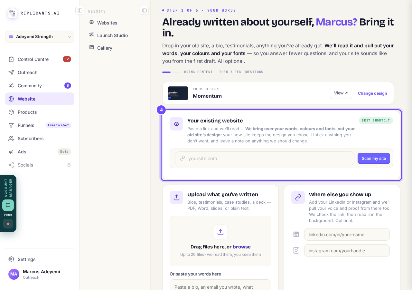Open Funnels via the funnel icon
The height and width of the screenshot is (290, 412).
(x=11, y=125)
